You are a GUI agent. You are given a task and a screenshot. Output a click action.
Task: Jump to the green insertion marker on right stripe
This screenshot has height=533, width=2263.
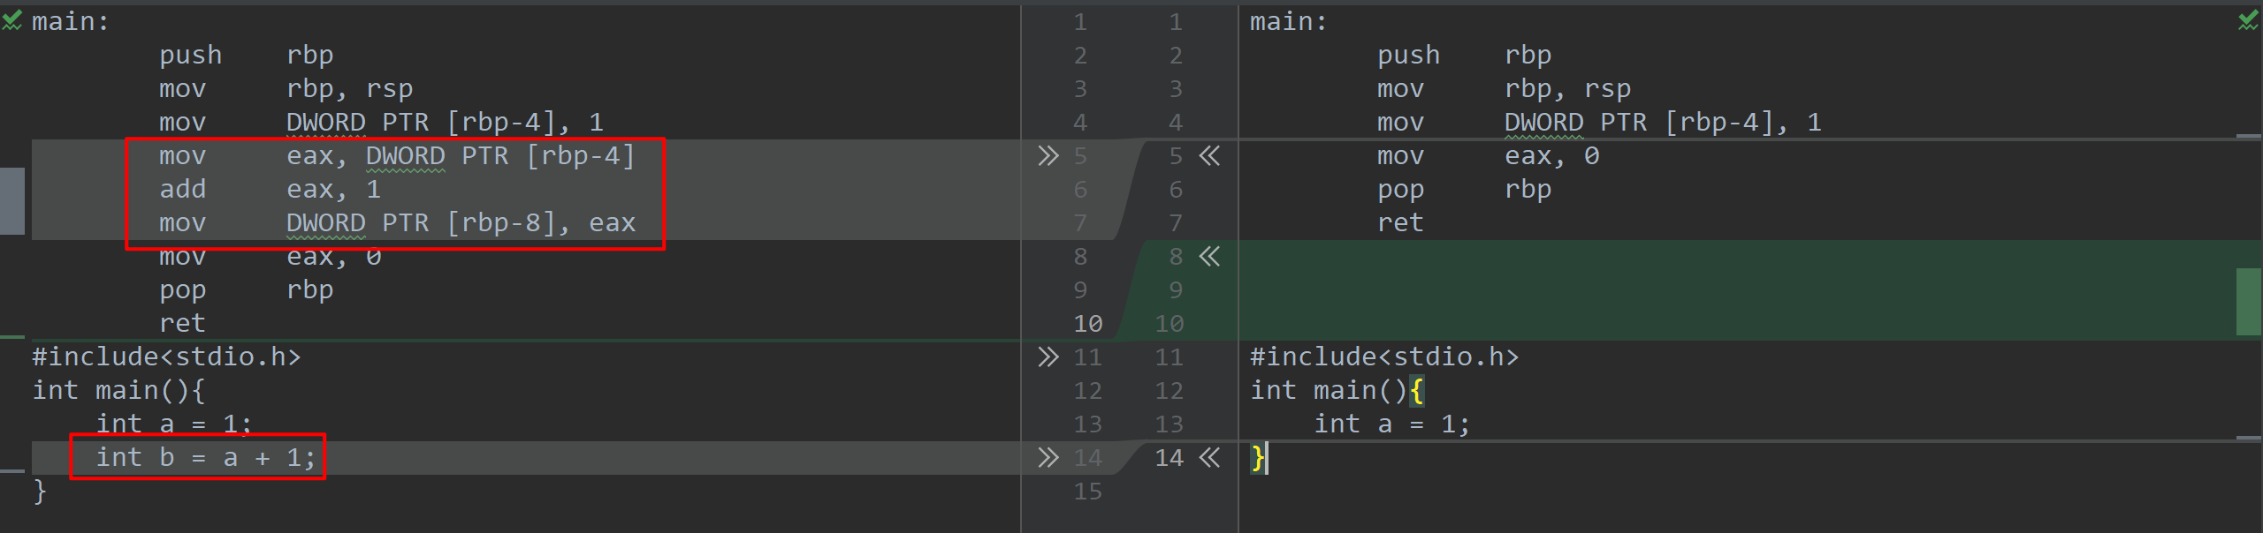(2249, 302)
